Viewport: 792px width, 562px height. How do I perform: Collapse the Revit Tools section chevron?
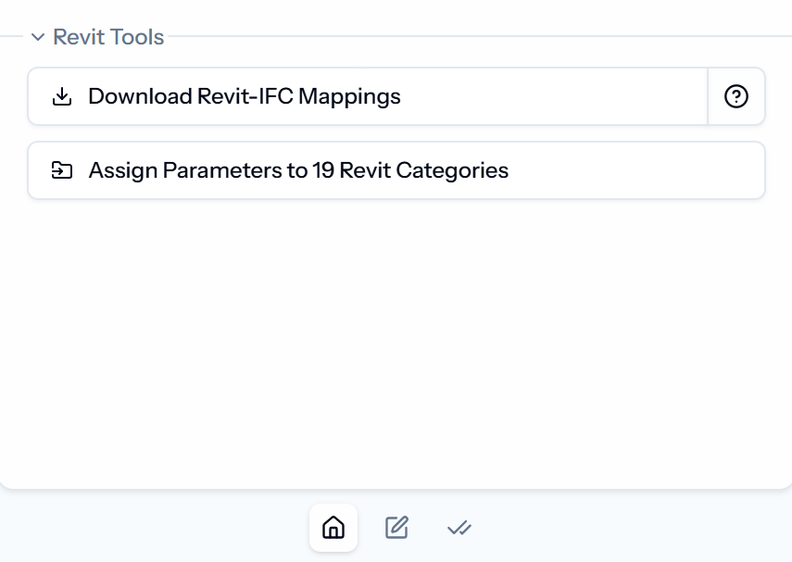pos(38,37)
